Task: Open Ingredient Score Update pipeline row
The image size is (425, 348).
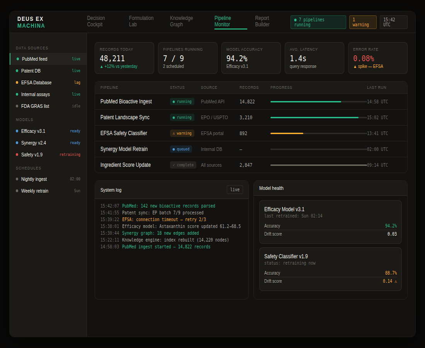Action: (x=251, y=165)
